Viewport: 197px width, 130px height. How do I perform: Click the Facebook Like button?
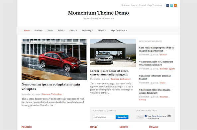pos(140,117)
